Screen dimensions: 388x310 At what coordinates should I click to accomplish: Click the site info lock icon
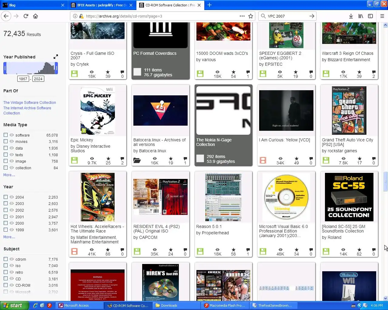pos(81,16)
